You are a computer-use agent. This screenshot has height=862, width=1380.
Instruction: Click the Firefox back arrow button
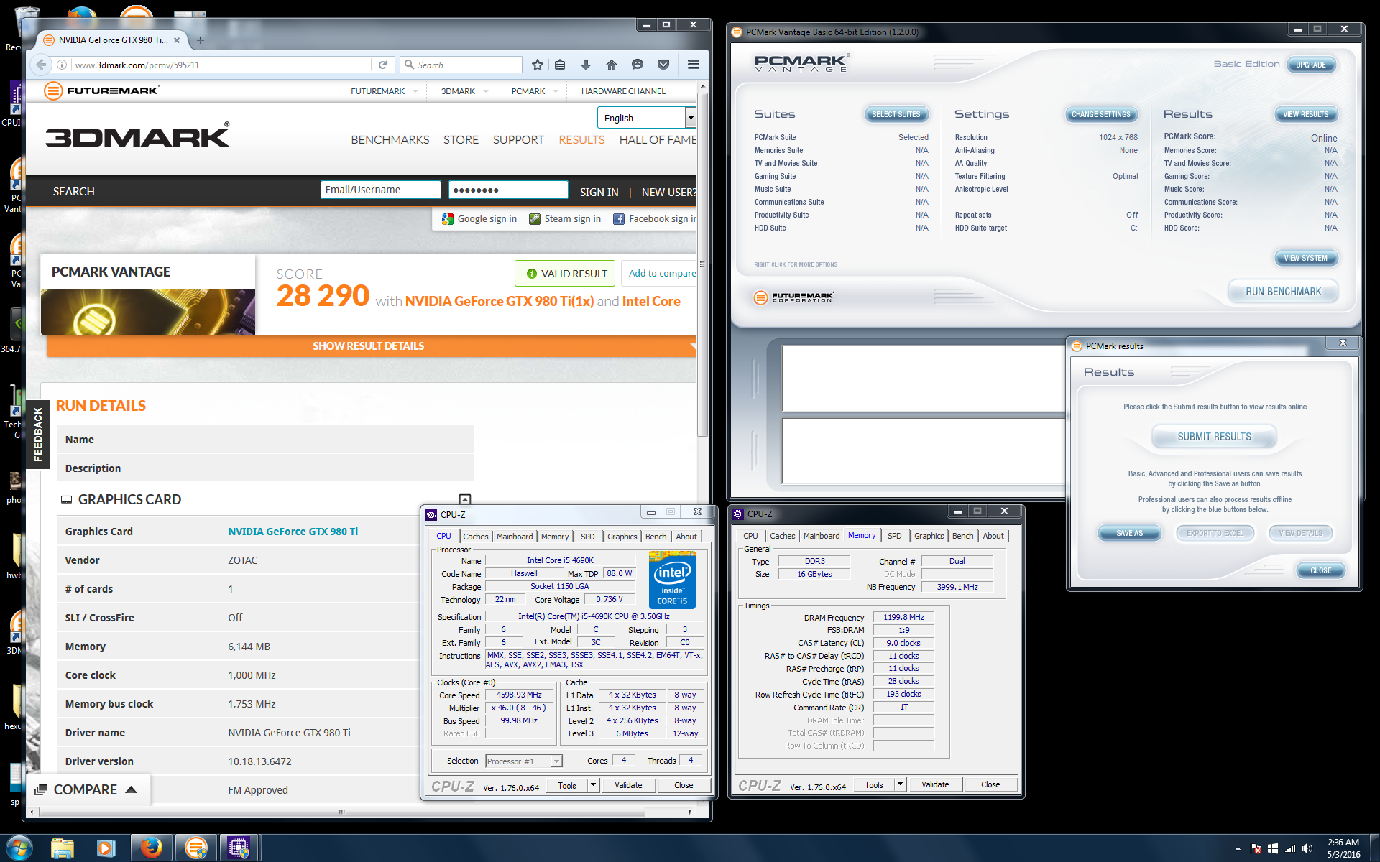point(41,65)
